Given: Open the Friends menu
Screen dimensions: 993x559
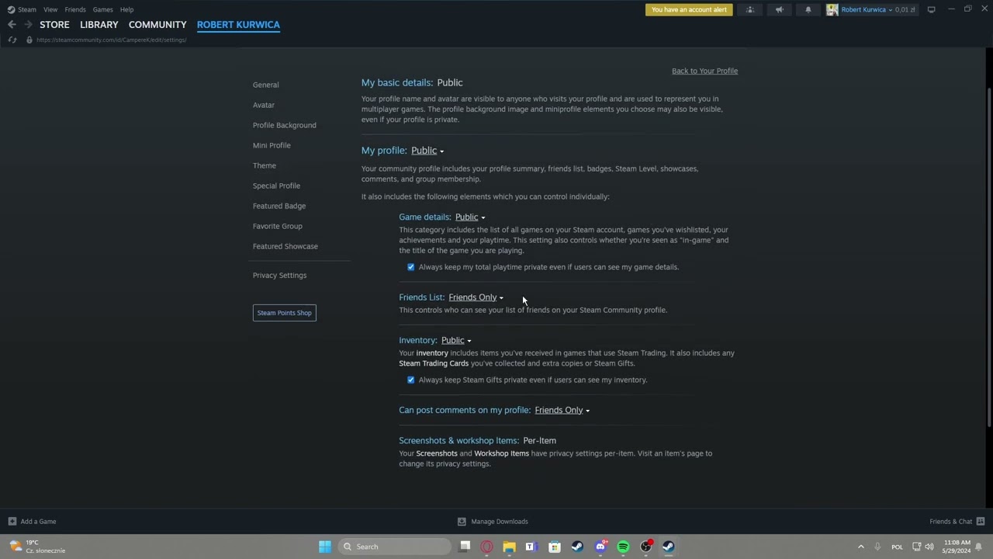Looking at the screenshot, I should 75,9.
